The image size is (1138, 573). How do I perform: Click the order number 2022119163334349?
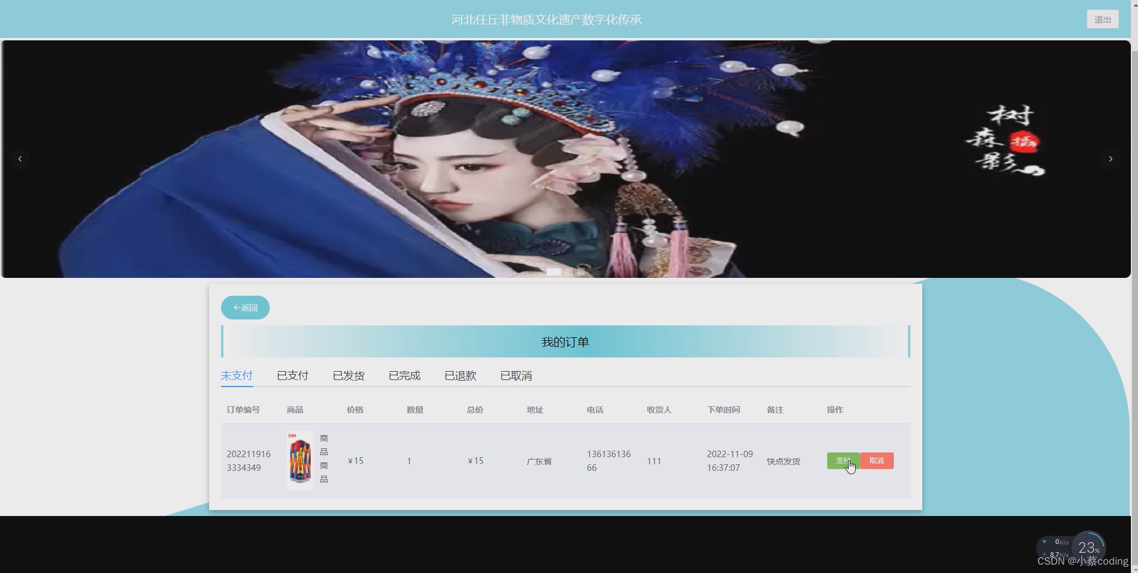[248, 461]
